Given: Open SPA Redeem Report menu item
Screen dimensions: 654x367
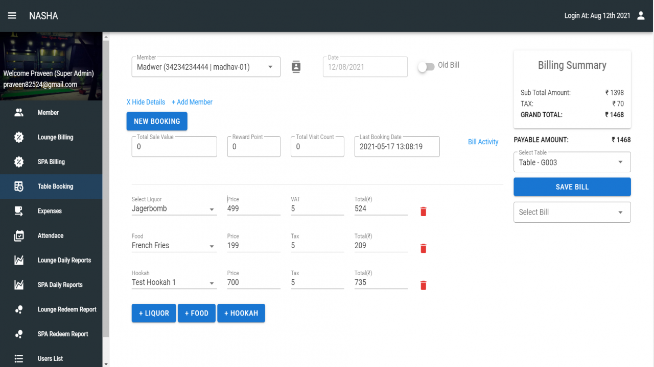Looking at the screenshot, I should tap(51, 334).
